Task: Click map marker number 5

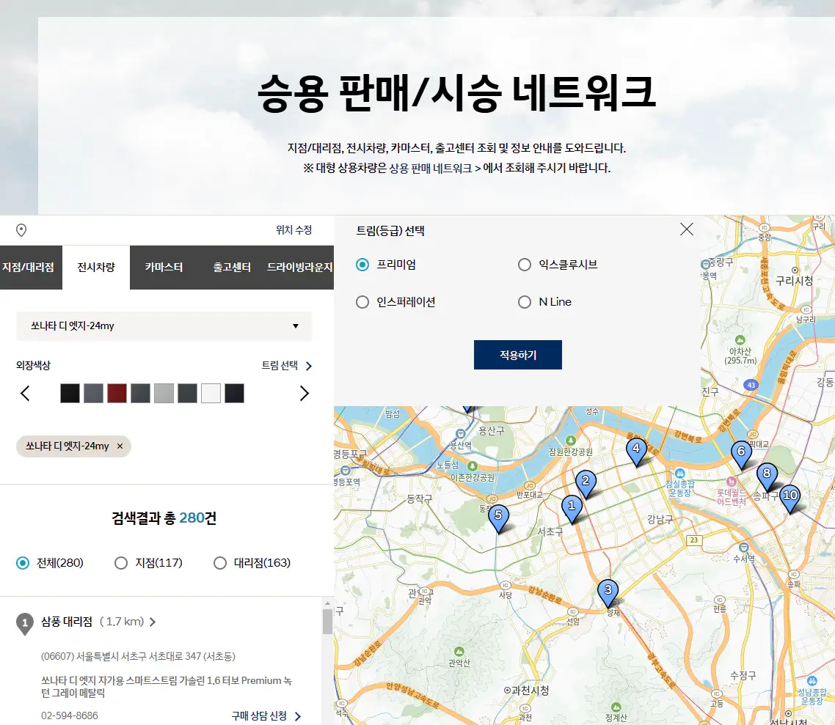Action: pyautogui.click(x=498, y=518)
